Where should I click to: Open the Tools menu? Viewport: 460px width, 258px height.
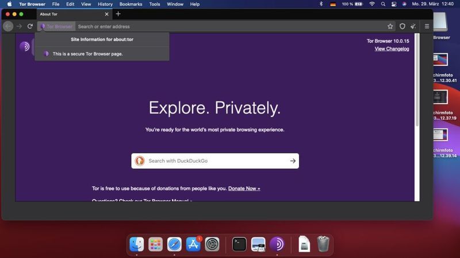(155, 4)
